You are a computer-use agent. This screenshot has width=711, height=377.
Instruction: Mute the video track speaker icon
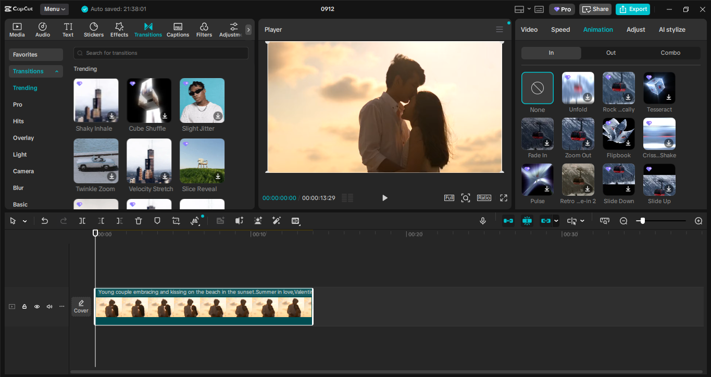point(49,306)
